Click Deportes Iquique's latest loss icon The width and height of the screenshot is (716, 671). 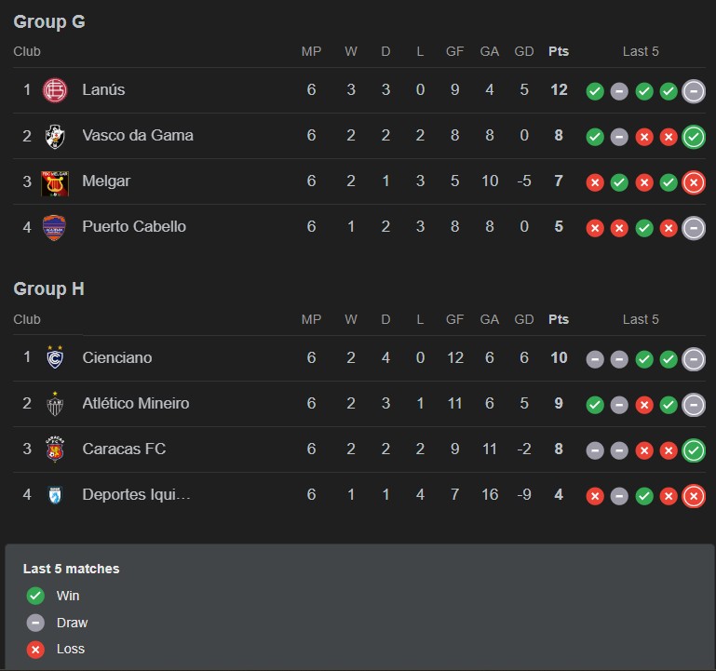point(693,496)
